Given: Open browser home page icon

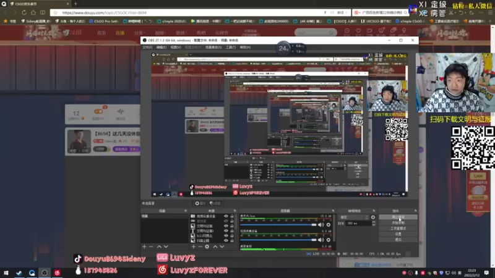Looking at the screenshot, I should click(33, 12).
